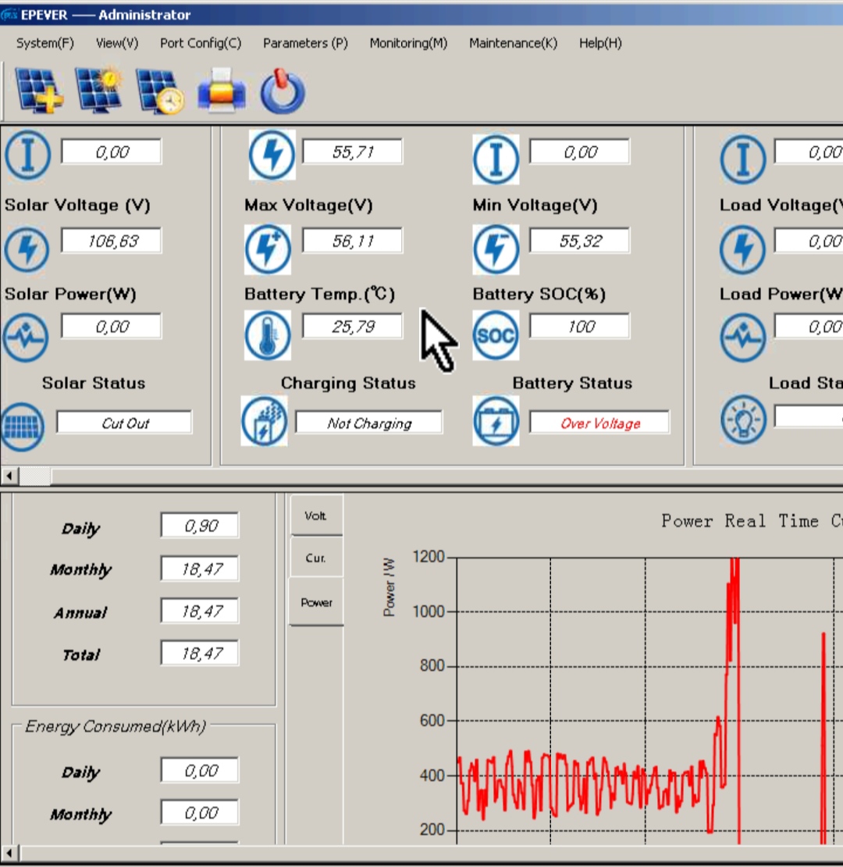Select the Power chart tab
843x867 pixels.
click(316, 602)
